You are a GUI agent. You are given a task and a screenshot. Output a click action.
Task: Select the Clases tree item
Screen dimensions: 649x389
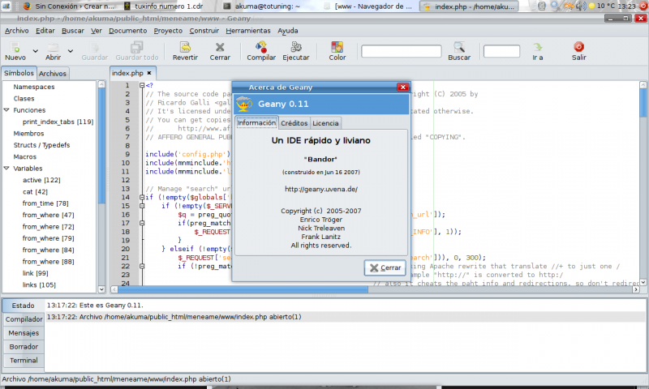24,98
